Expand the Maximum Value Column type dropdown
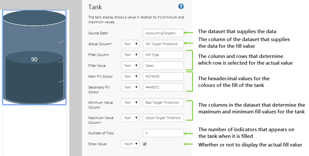 tap(130, 118)
